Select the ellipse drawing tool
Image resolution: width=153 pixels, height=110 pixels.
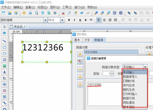[4, 54]
